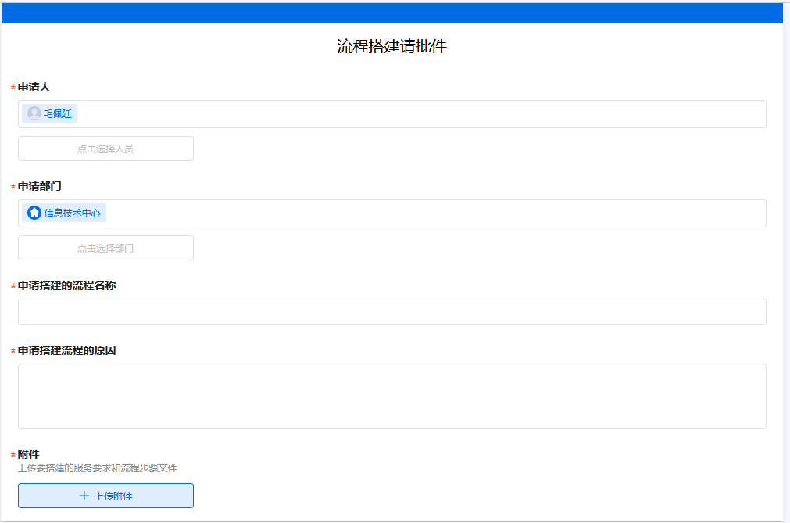Click the blue header bar at top
The height and width of the screenshot is (523, 790).
pyautogui.click(x=391, y=13)
